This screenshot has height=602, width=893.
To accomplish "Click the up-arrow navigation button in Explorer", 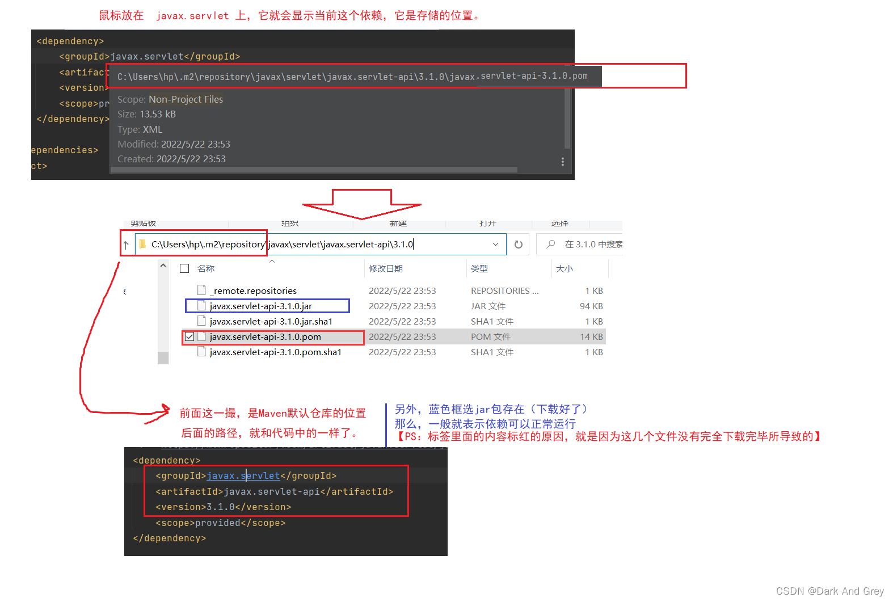I will click(x=126, y=245).
